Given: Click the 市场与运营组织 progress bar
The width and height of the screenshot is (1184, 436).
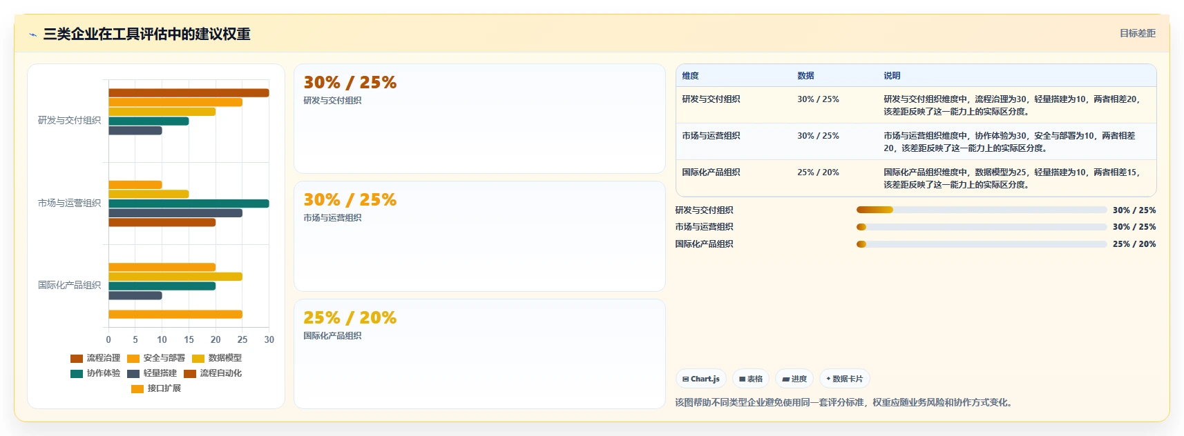Looking at the screenshot, I should 982,226.
